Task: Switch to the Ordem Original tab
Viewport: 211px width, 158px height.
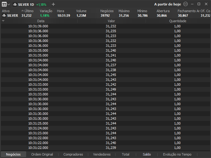Action: (42, 154)
